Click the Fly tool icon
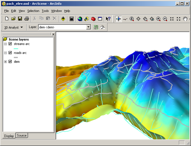This screenshot has width=191, height=146. pos(125,19)
